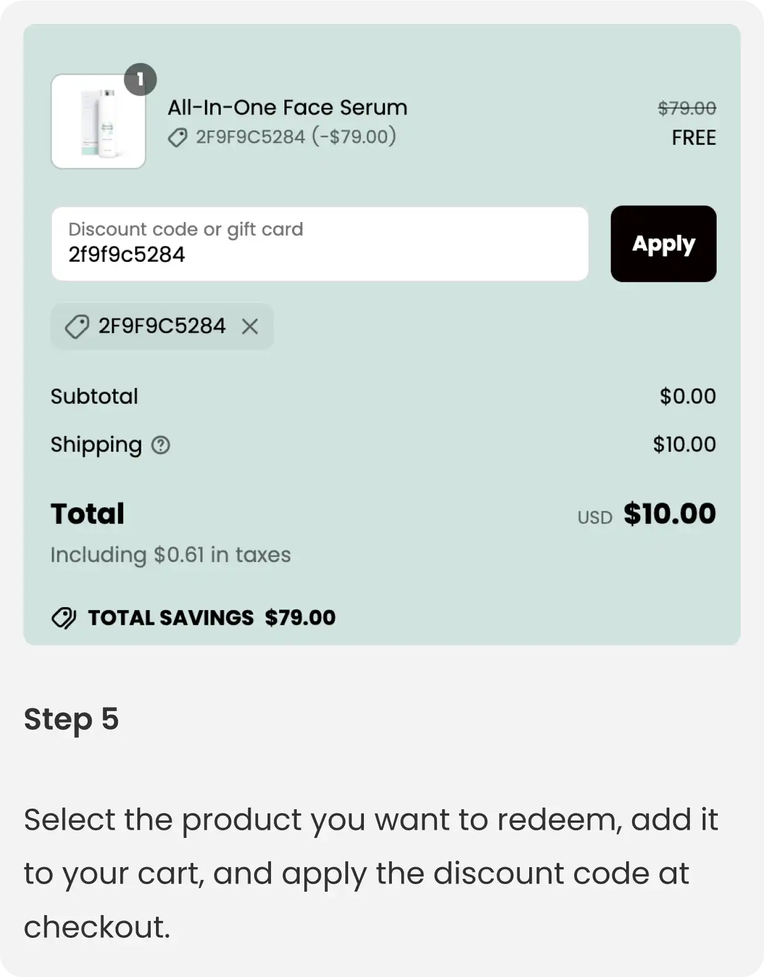
Task: Focus the discount code or gift card field
Action: point(320,244)
